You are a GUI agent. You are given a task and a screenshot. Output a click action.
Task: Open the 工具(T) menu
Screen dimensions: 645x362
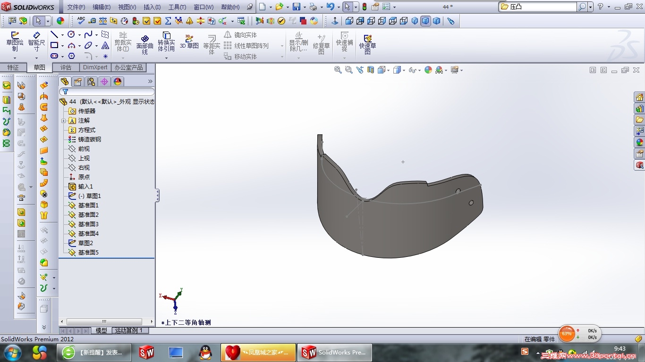pyautogui.click(x=177, y=7)
